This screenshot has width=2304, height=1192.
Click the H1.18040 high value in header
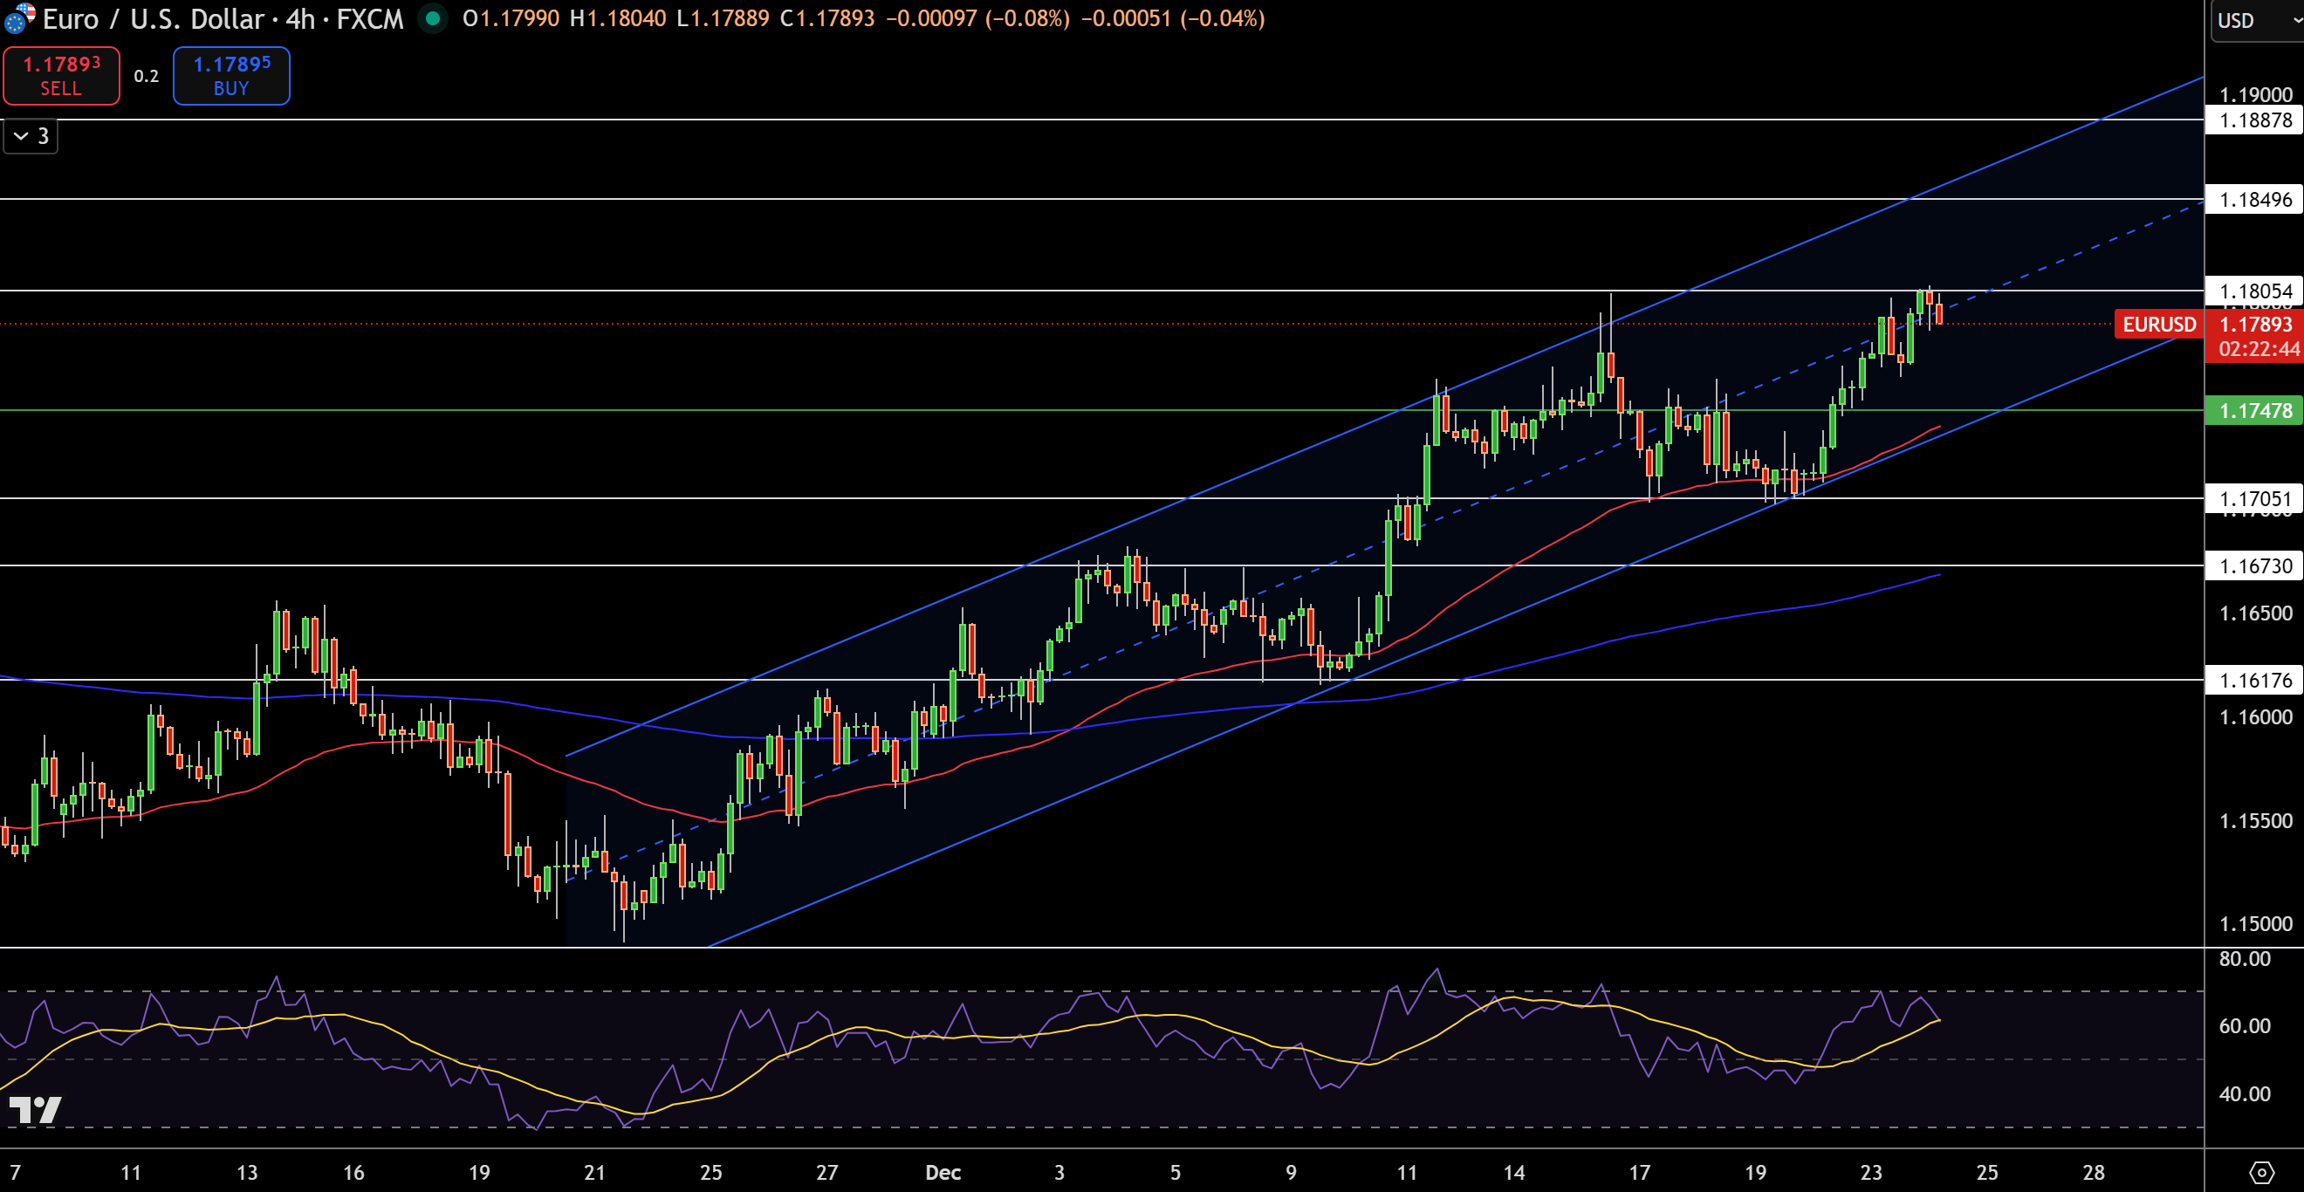tap(618, 17)
